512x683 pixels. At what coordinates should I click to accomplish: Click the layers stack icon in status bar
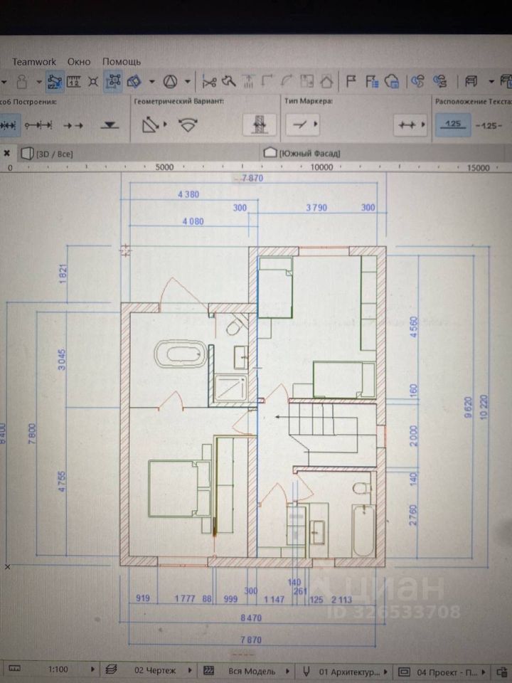coord(112,669)
